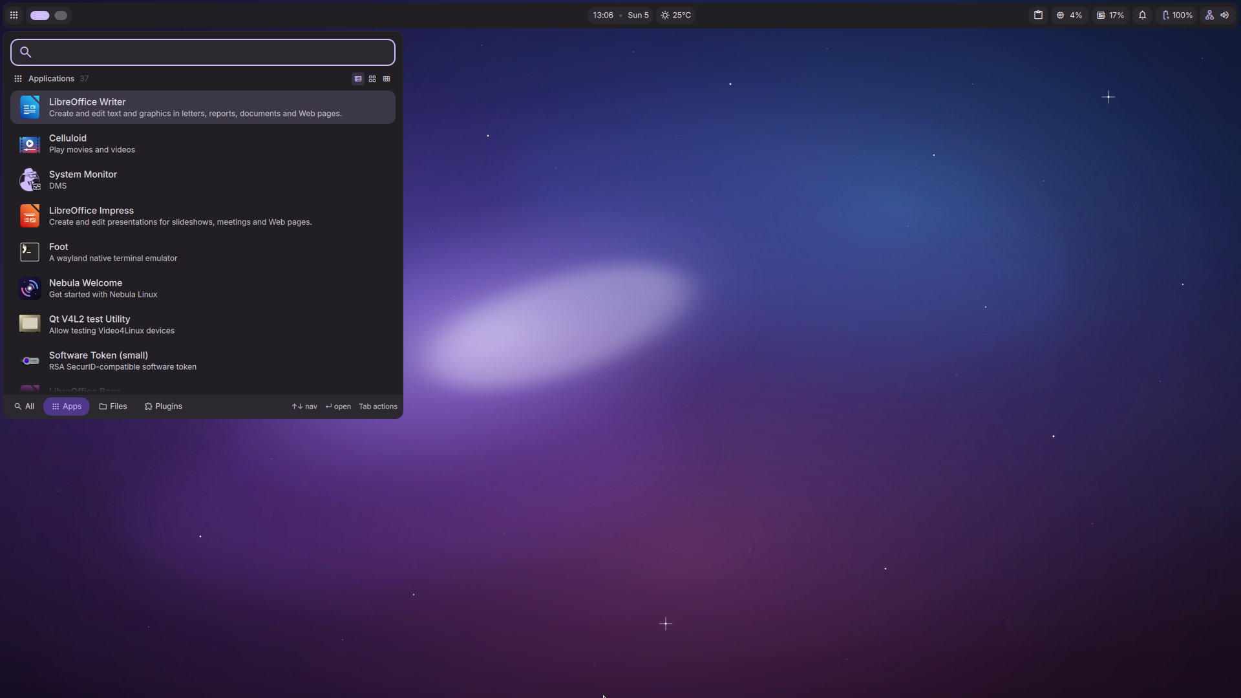Open the weather widget showing 25°C
This screenshot has width=1241, height=698.
676,16
